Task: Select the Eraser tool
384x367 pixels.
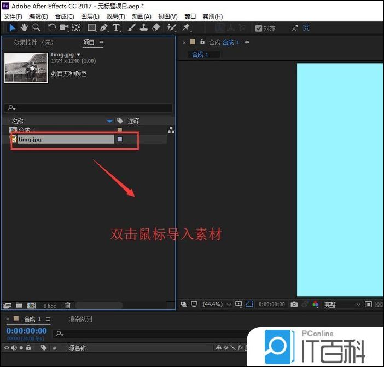Action: click(x=156, y=27)
